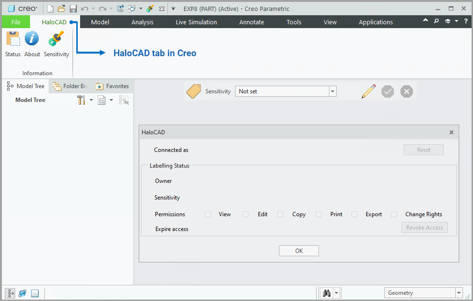Viewport: 473px width, 301px height.
Task: Open the Sensitivity 'Not set' dropdown
Action: (x=332, y=91)
